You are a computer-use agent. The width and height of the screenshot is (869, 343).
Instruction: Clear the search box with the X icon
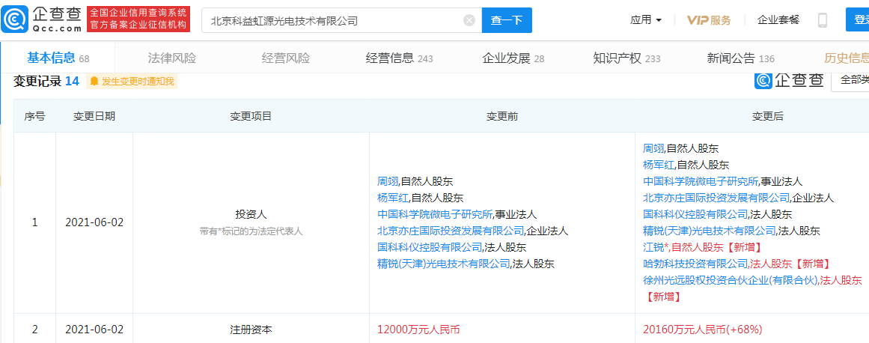point(469,20)
